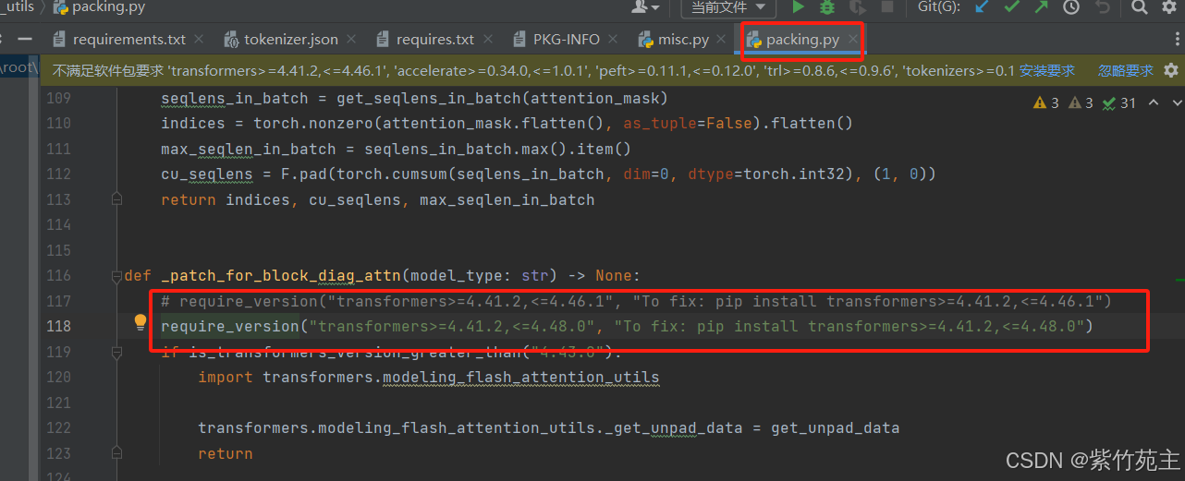This screenshot has height=481, width=1185.
Task: Open IDE settings gear in top toolbar
Action: coord(1171,7)
